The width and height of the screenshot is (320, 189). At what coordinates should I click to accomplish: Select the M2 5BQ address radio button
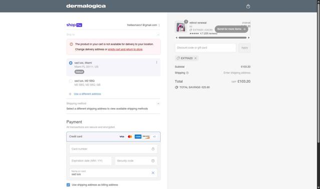coord(71,81)
